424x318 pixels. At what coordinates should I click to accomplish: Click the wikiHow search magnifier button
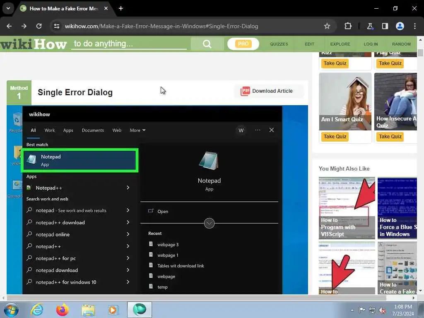click(207, 44)
